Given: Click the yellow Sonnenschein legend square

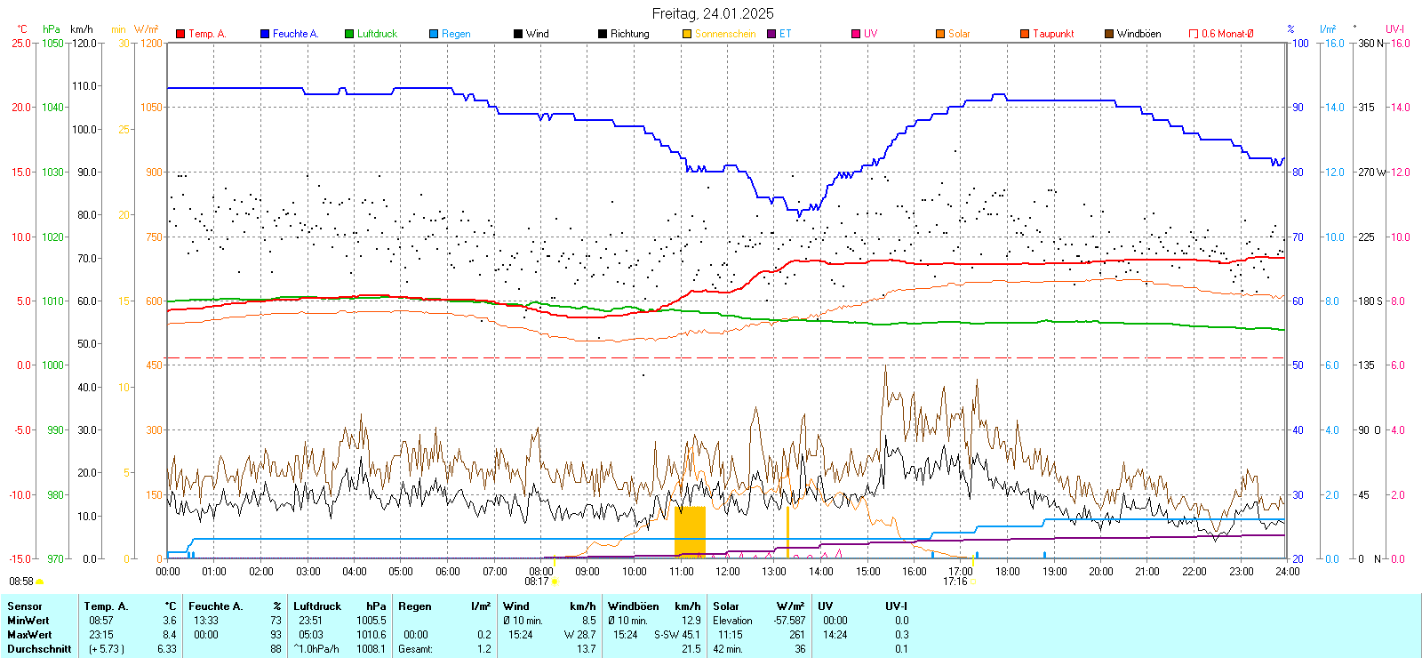Looking at the screenshot, I should pyautogui.click(x=687, y=34).
